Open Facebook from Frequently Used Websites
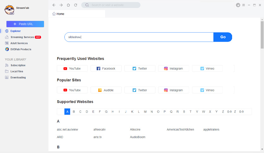Viewport: 264px width, 153px height. click(106, 68)
